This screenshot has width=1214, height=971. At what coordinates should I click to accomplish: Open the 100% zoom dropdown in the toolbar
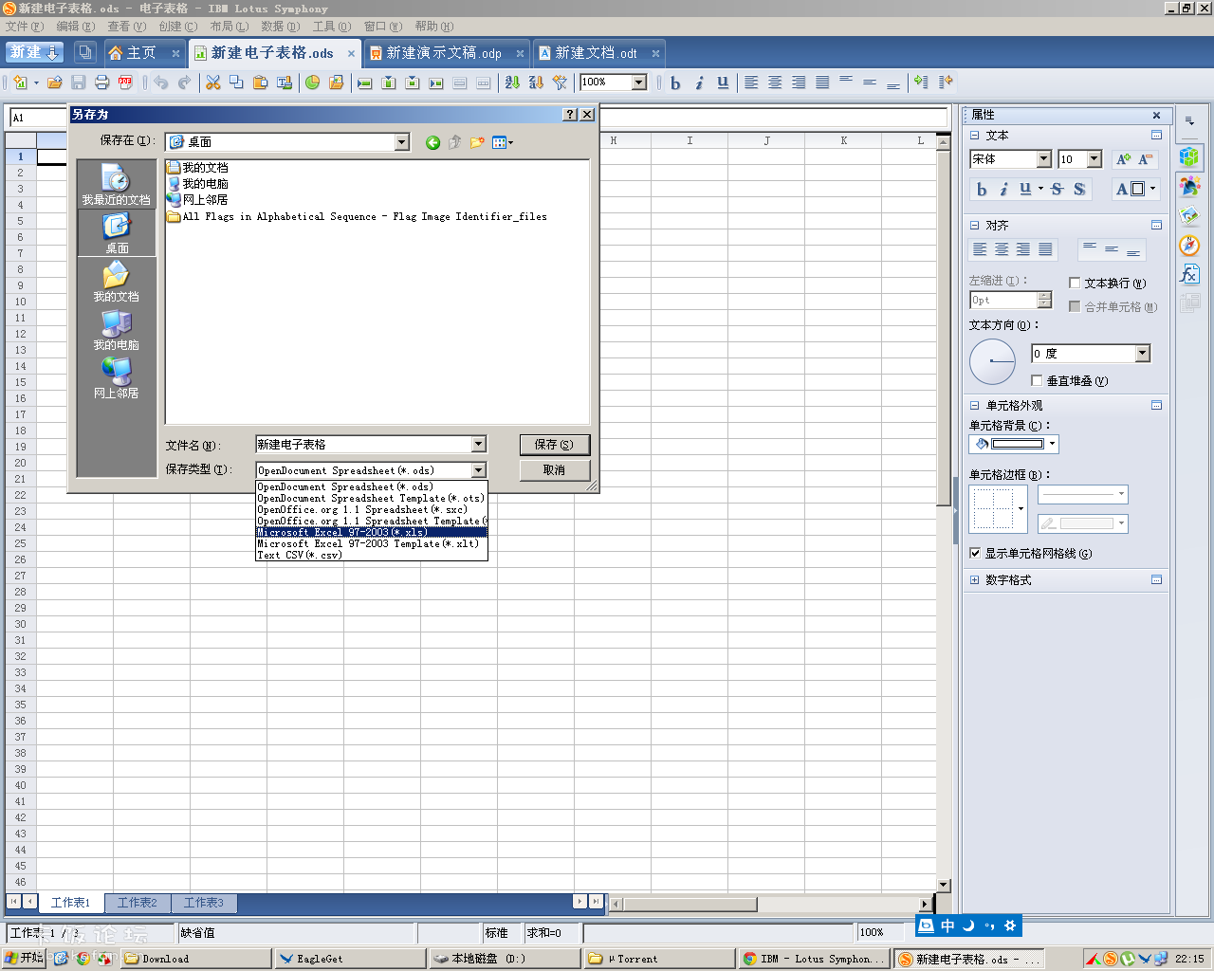(x=639, y=82)
